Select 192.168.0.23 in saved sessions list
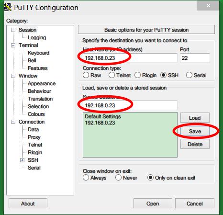 point(100,123)
